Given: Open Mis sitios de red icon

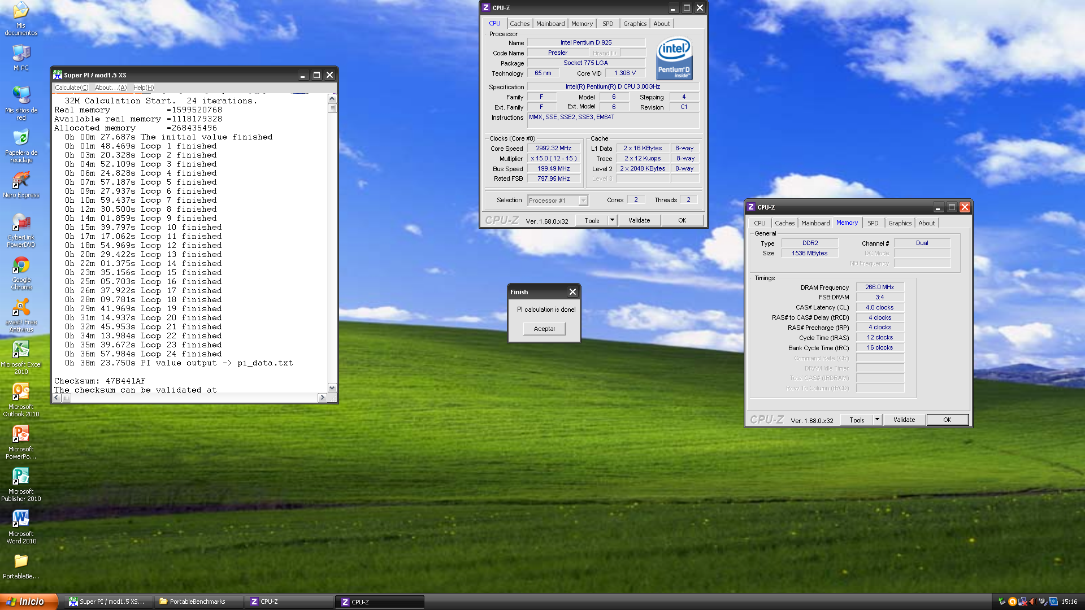Looking at the screenshot, I should coord(21,103).
